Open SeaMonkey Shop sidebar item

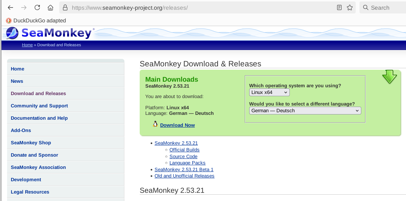(x=66, y=143)
